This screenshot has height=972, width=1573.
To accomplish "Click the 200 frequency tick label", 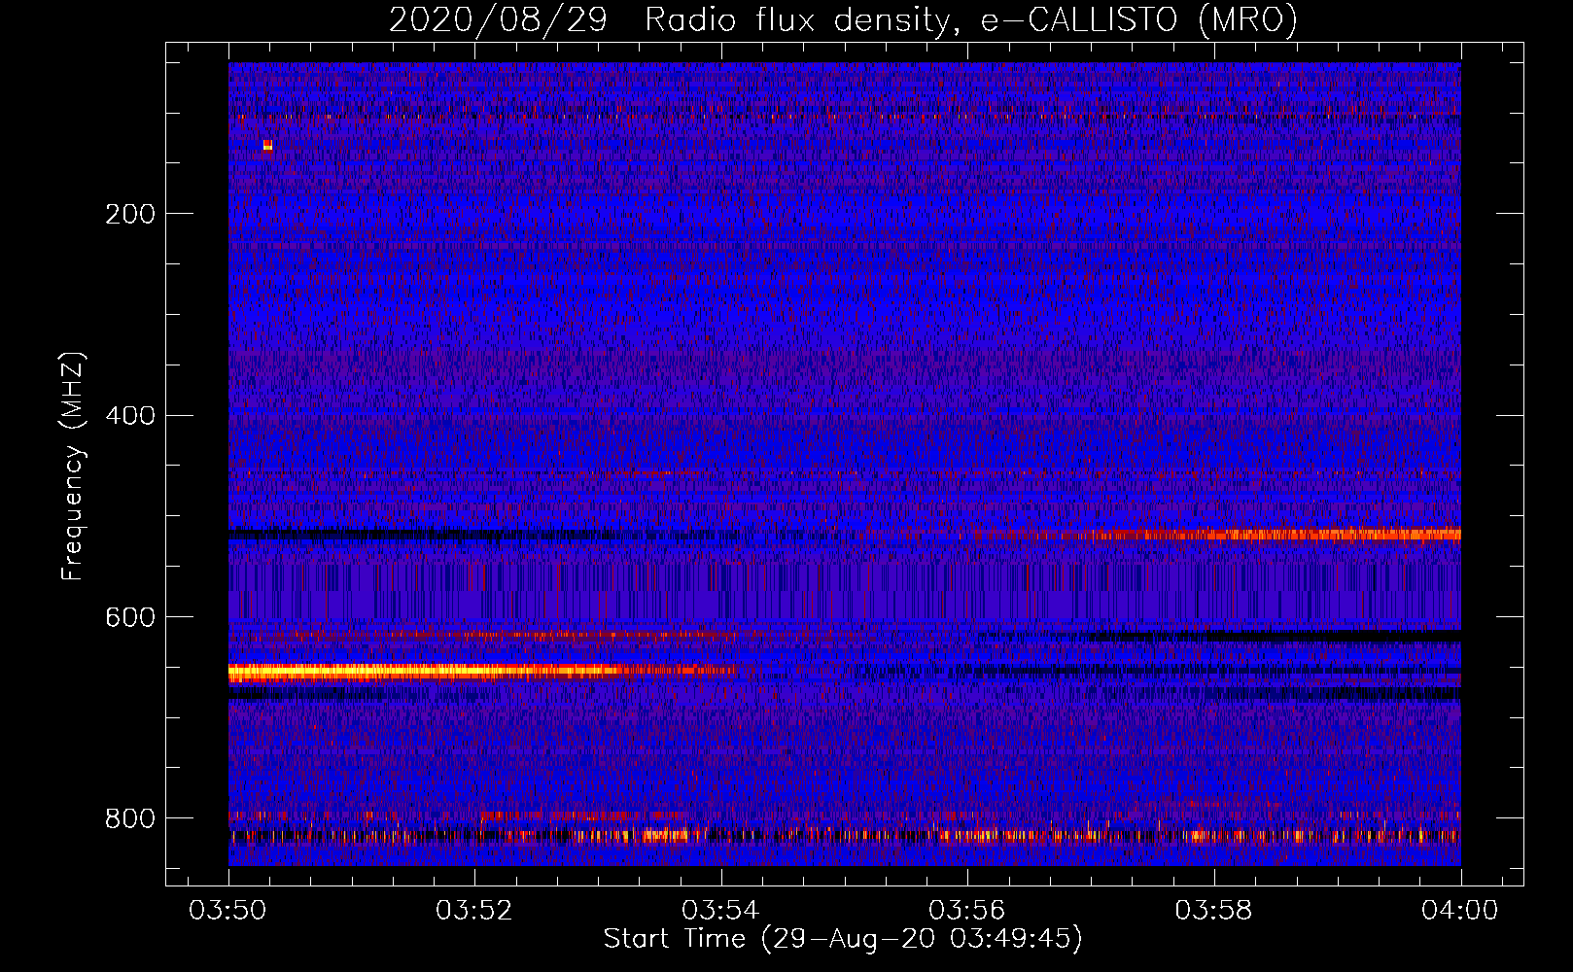I will 129,214.
